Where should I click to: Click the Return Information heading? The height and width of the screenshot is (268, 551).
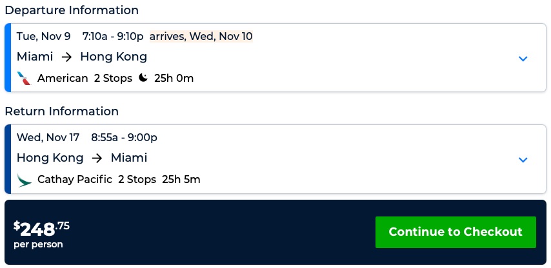pos(61,111)
